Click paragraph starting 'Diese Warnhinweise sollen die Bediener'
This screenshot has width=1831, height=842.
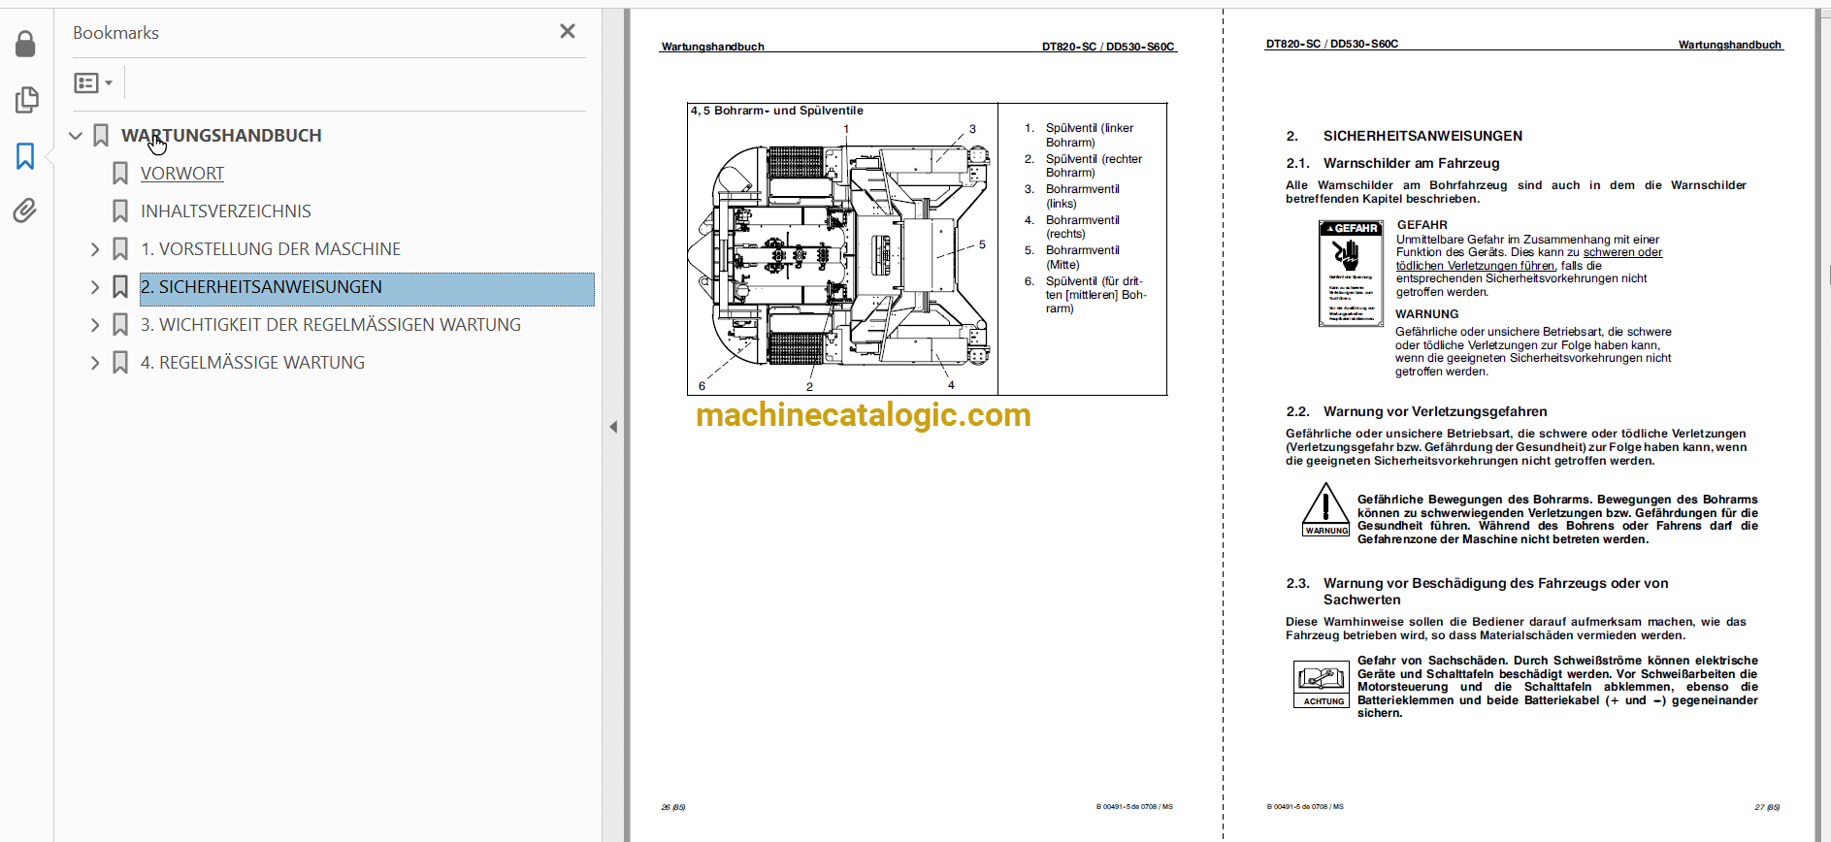(1516, 629)
